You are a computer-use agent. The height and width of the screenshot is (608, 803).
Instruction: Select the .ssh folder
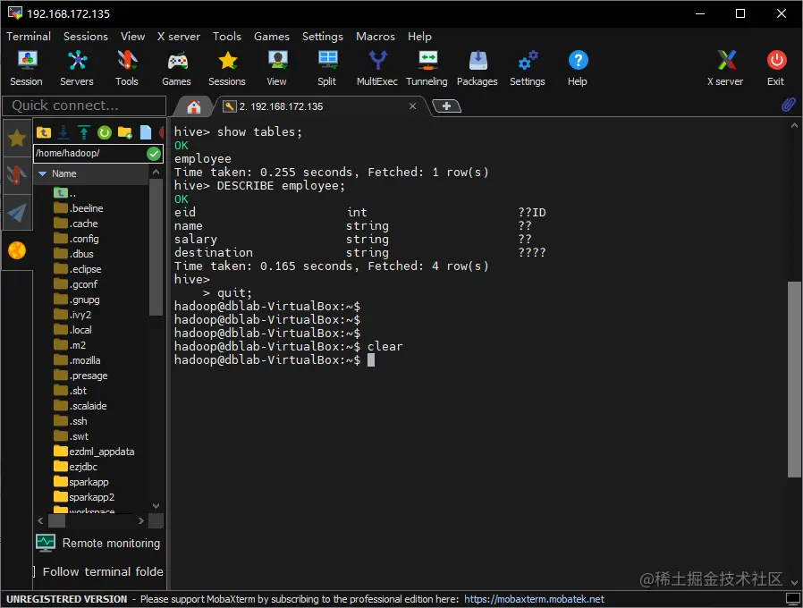click(71, 421)
